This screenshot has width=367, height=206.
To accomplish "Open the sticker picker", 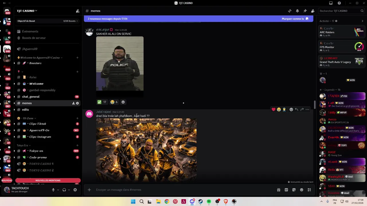I will (x=294, y=190).
